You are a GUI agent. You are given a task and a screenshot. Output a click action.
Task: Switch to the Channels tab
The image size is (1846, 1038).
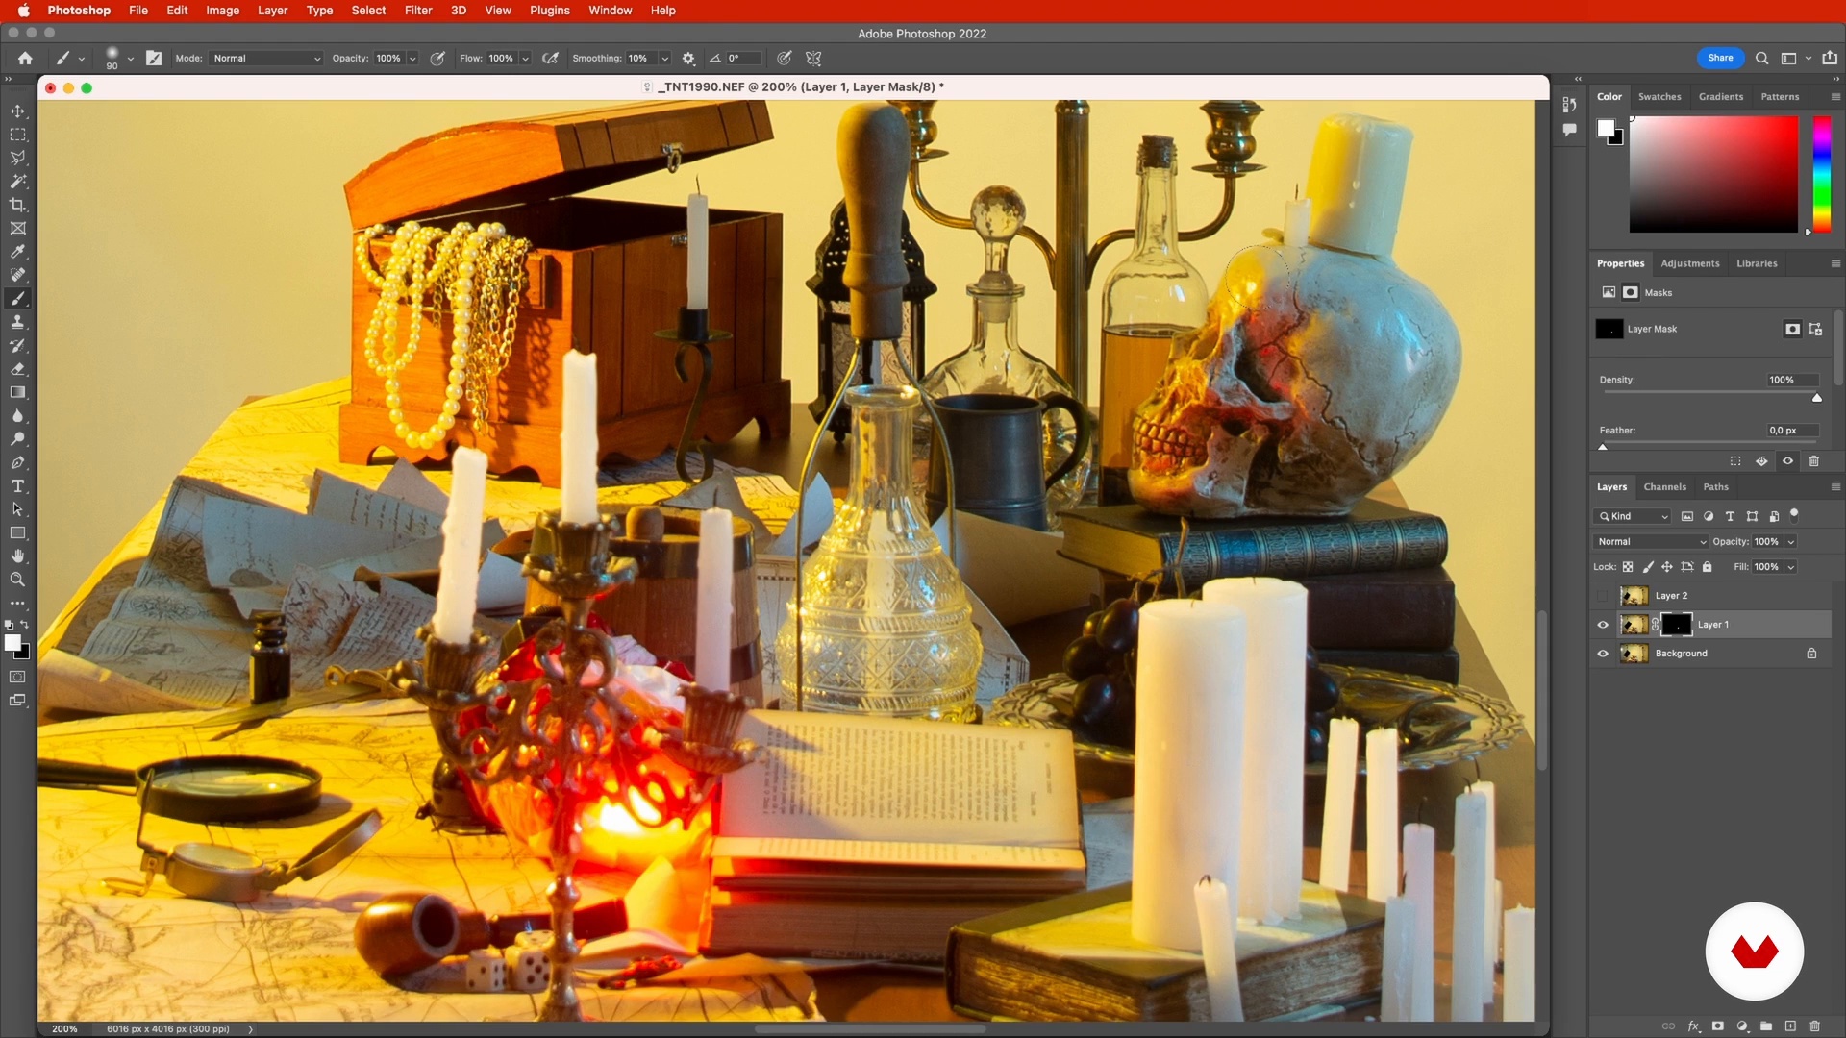click(1664, 487)
